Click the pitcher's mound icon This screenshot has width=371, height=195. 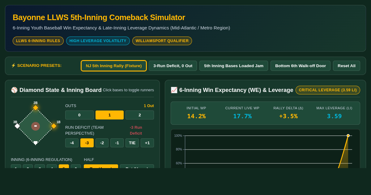(36, 126)
